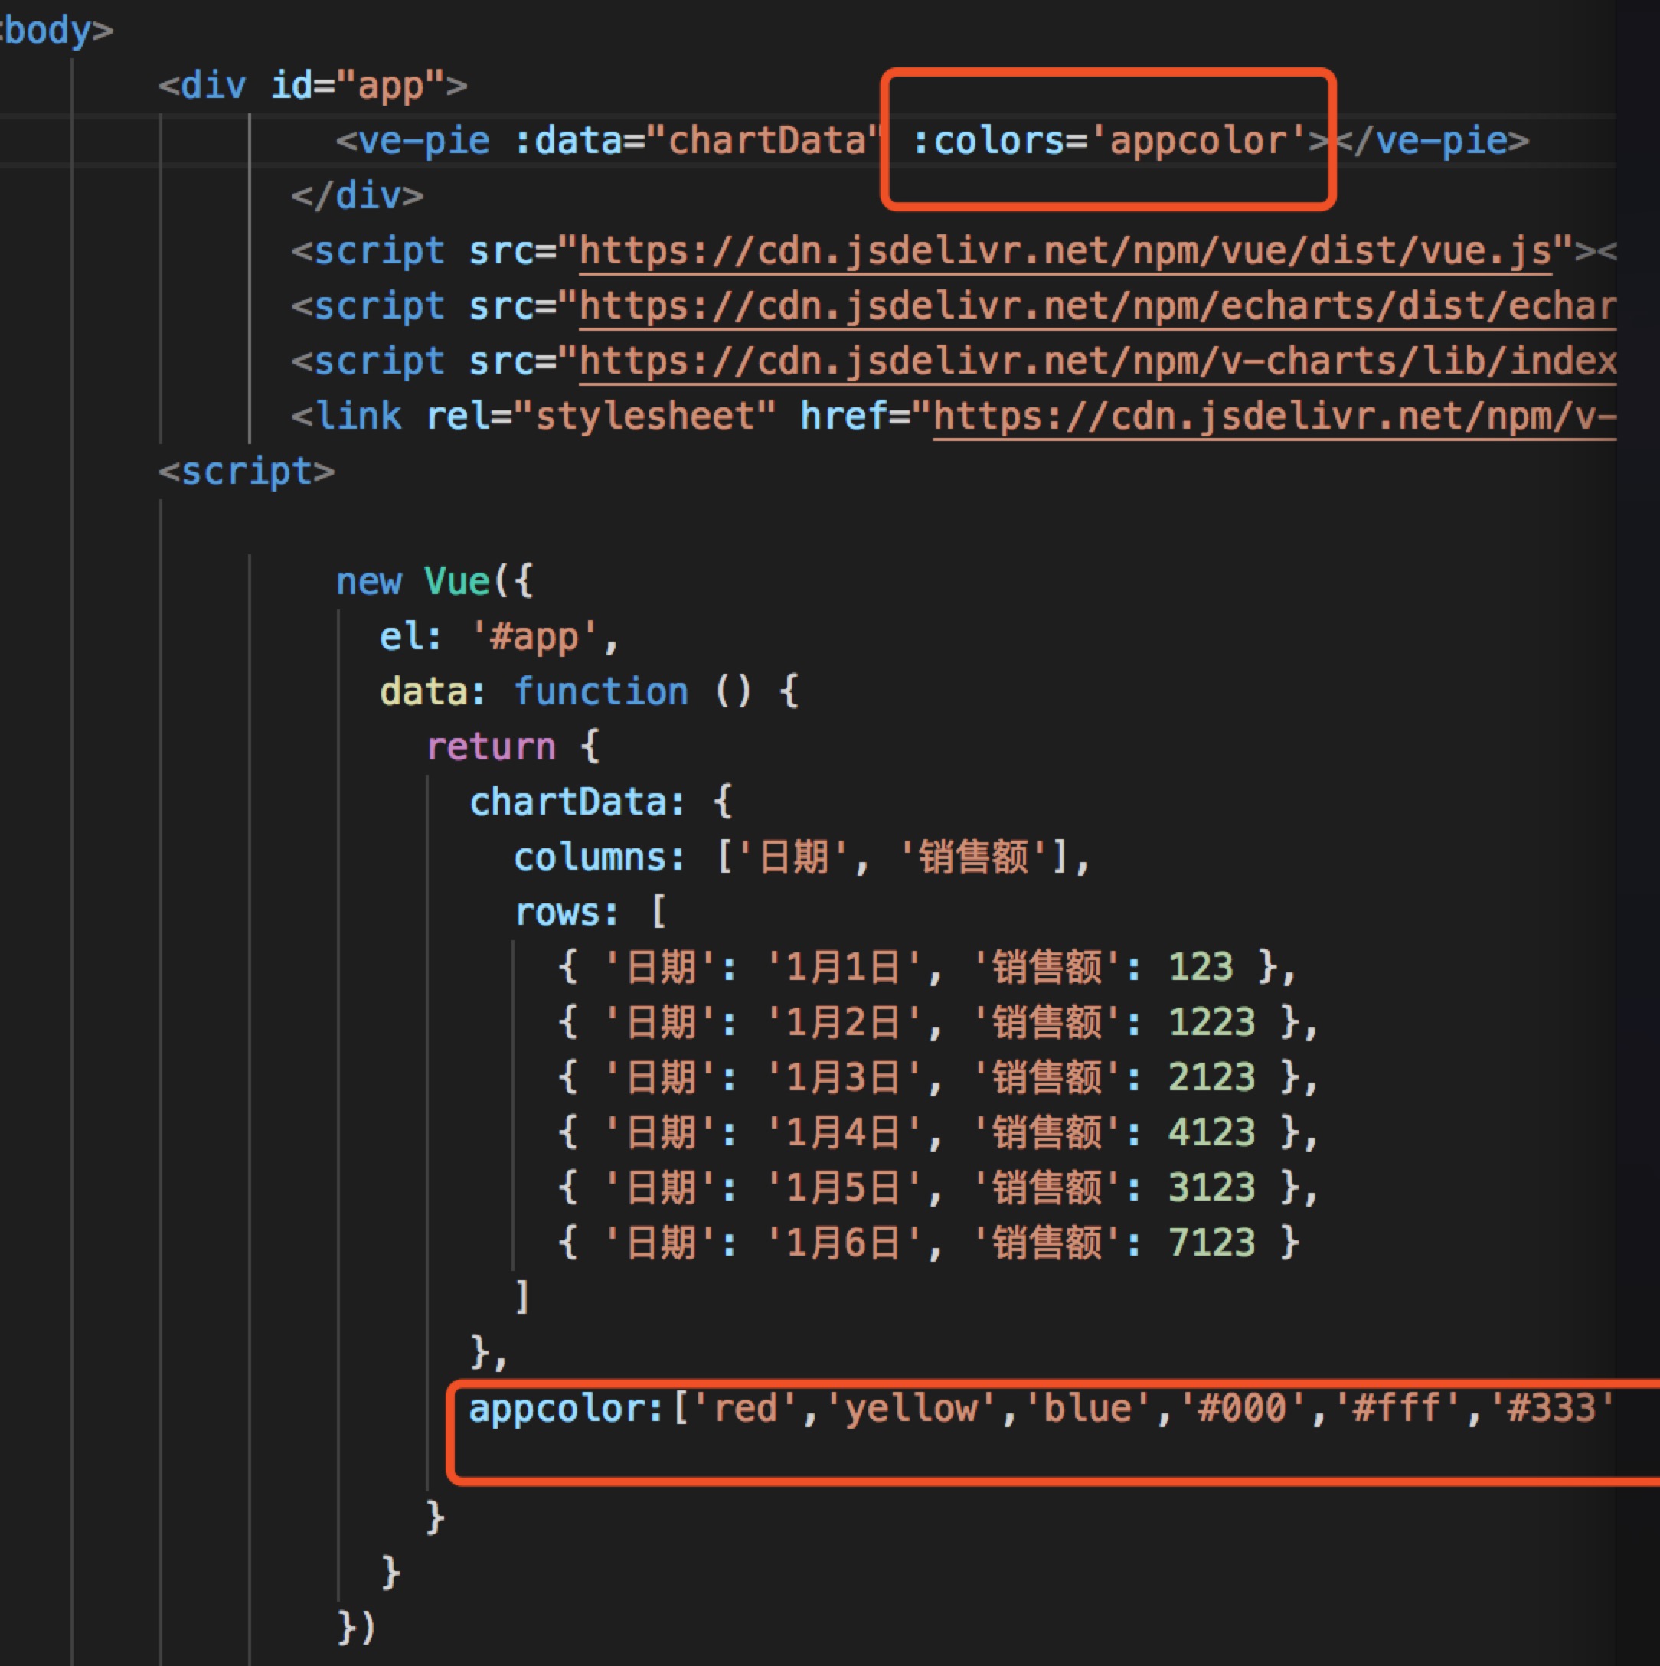Click the :colors='appcolor' attribute
1660x1666 pixels.
[1111, 141]
